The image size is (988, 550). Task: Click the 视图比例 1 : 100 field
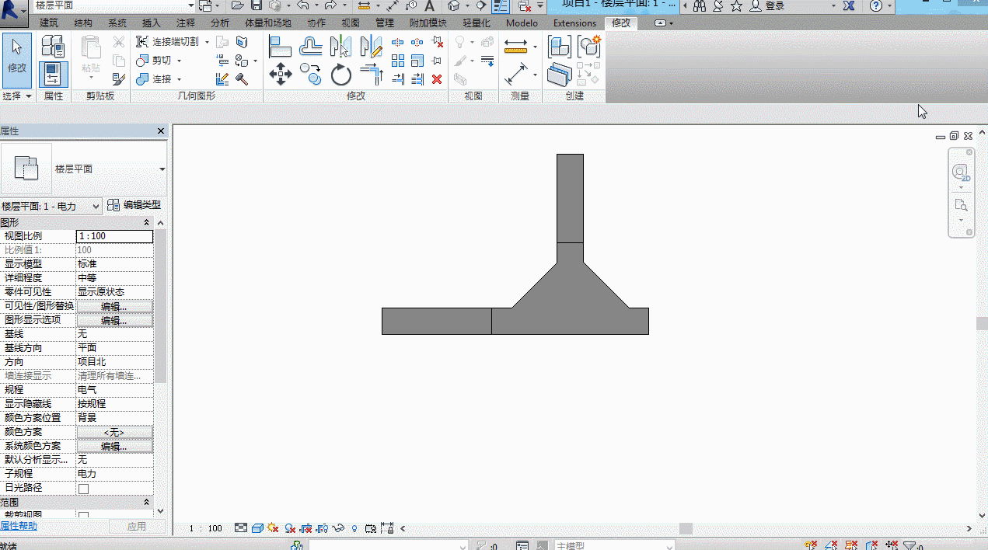114,236
